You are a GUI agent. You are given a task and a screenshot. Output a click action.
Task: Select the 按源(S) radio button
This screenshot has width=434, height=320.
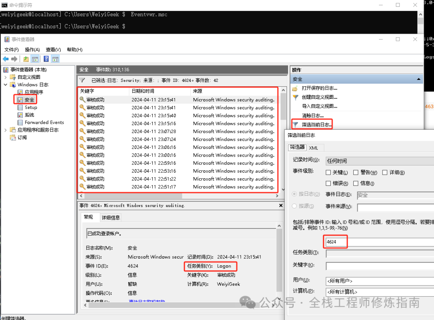tap(294, 206)
